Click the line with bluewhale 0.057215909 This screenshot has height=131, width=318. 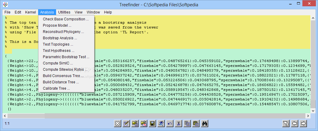tap(158, 94)
